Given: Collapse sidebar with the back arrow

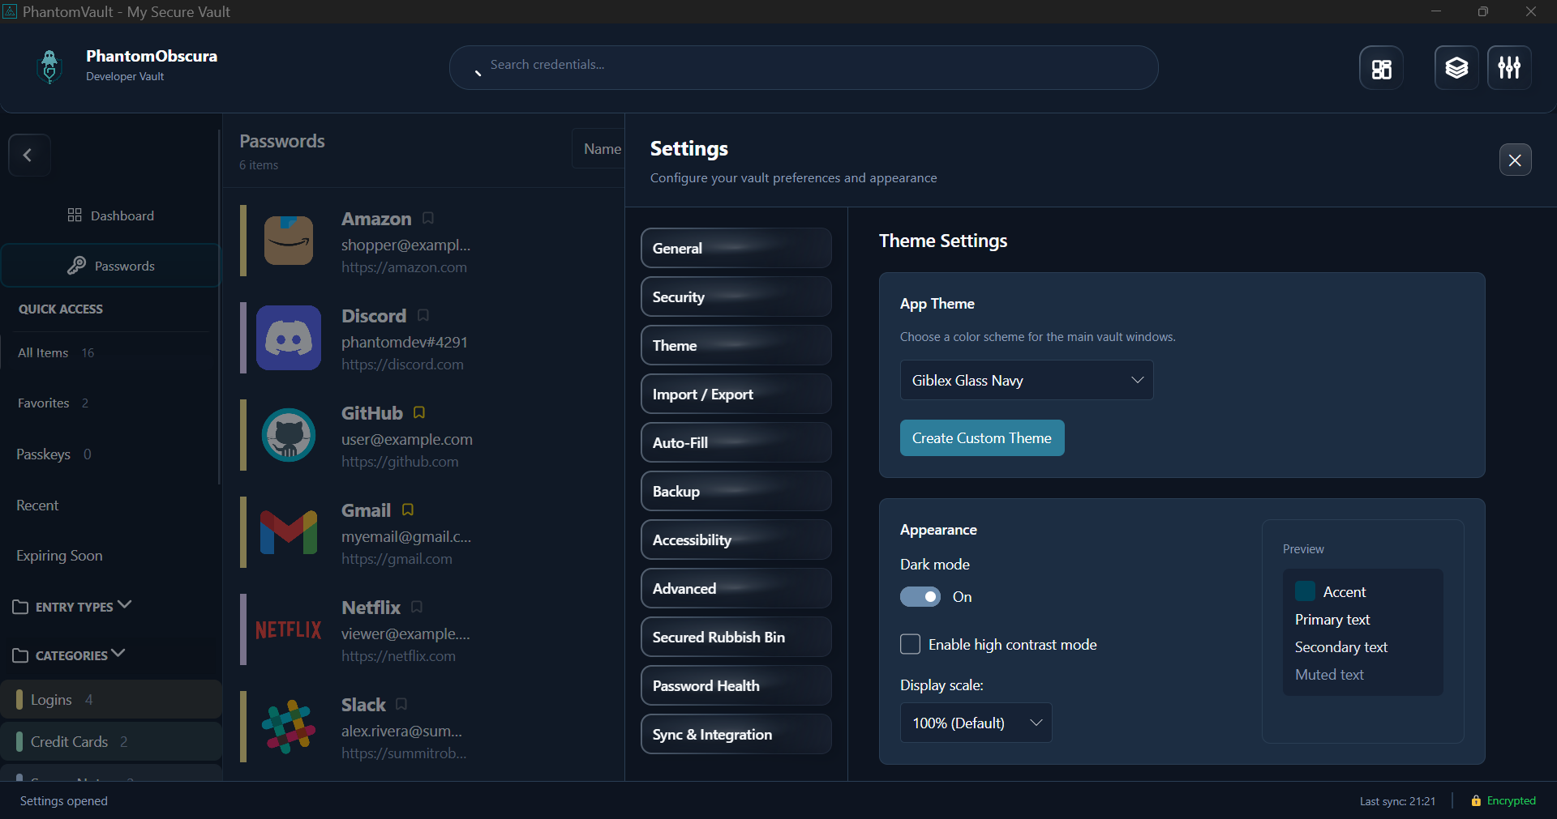Looking at the screenshot, I should (x=29, y=155).
